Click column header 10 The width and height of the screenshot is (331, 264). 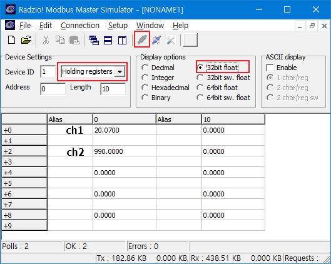click(x=233, y=119)
